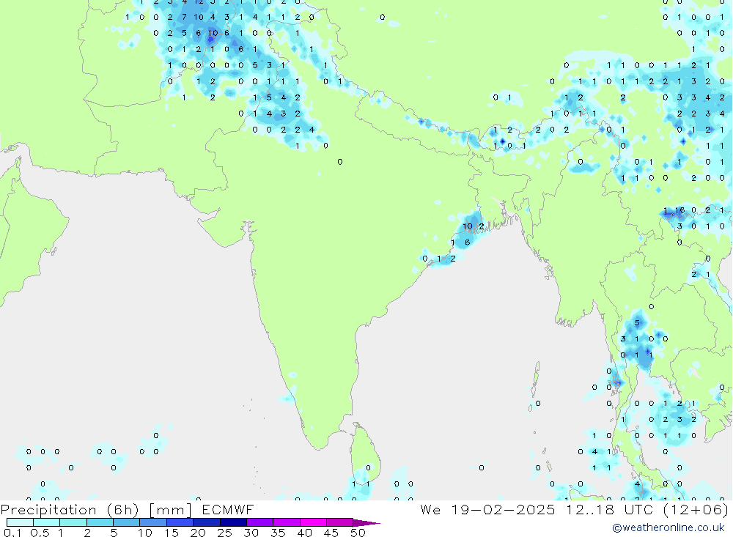Click the legend value '50'
Image resolution: width=733 pixels, height=537 pixels.
(358, 533)
